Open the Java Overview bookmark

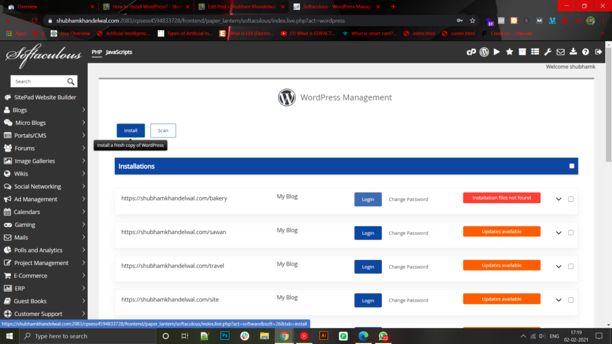point(71,33)
